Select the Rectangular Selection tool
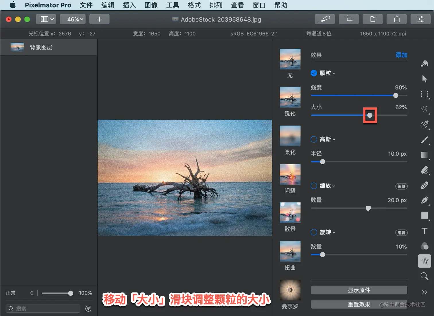This screenshot has width=434, height=316. 425,94
